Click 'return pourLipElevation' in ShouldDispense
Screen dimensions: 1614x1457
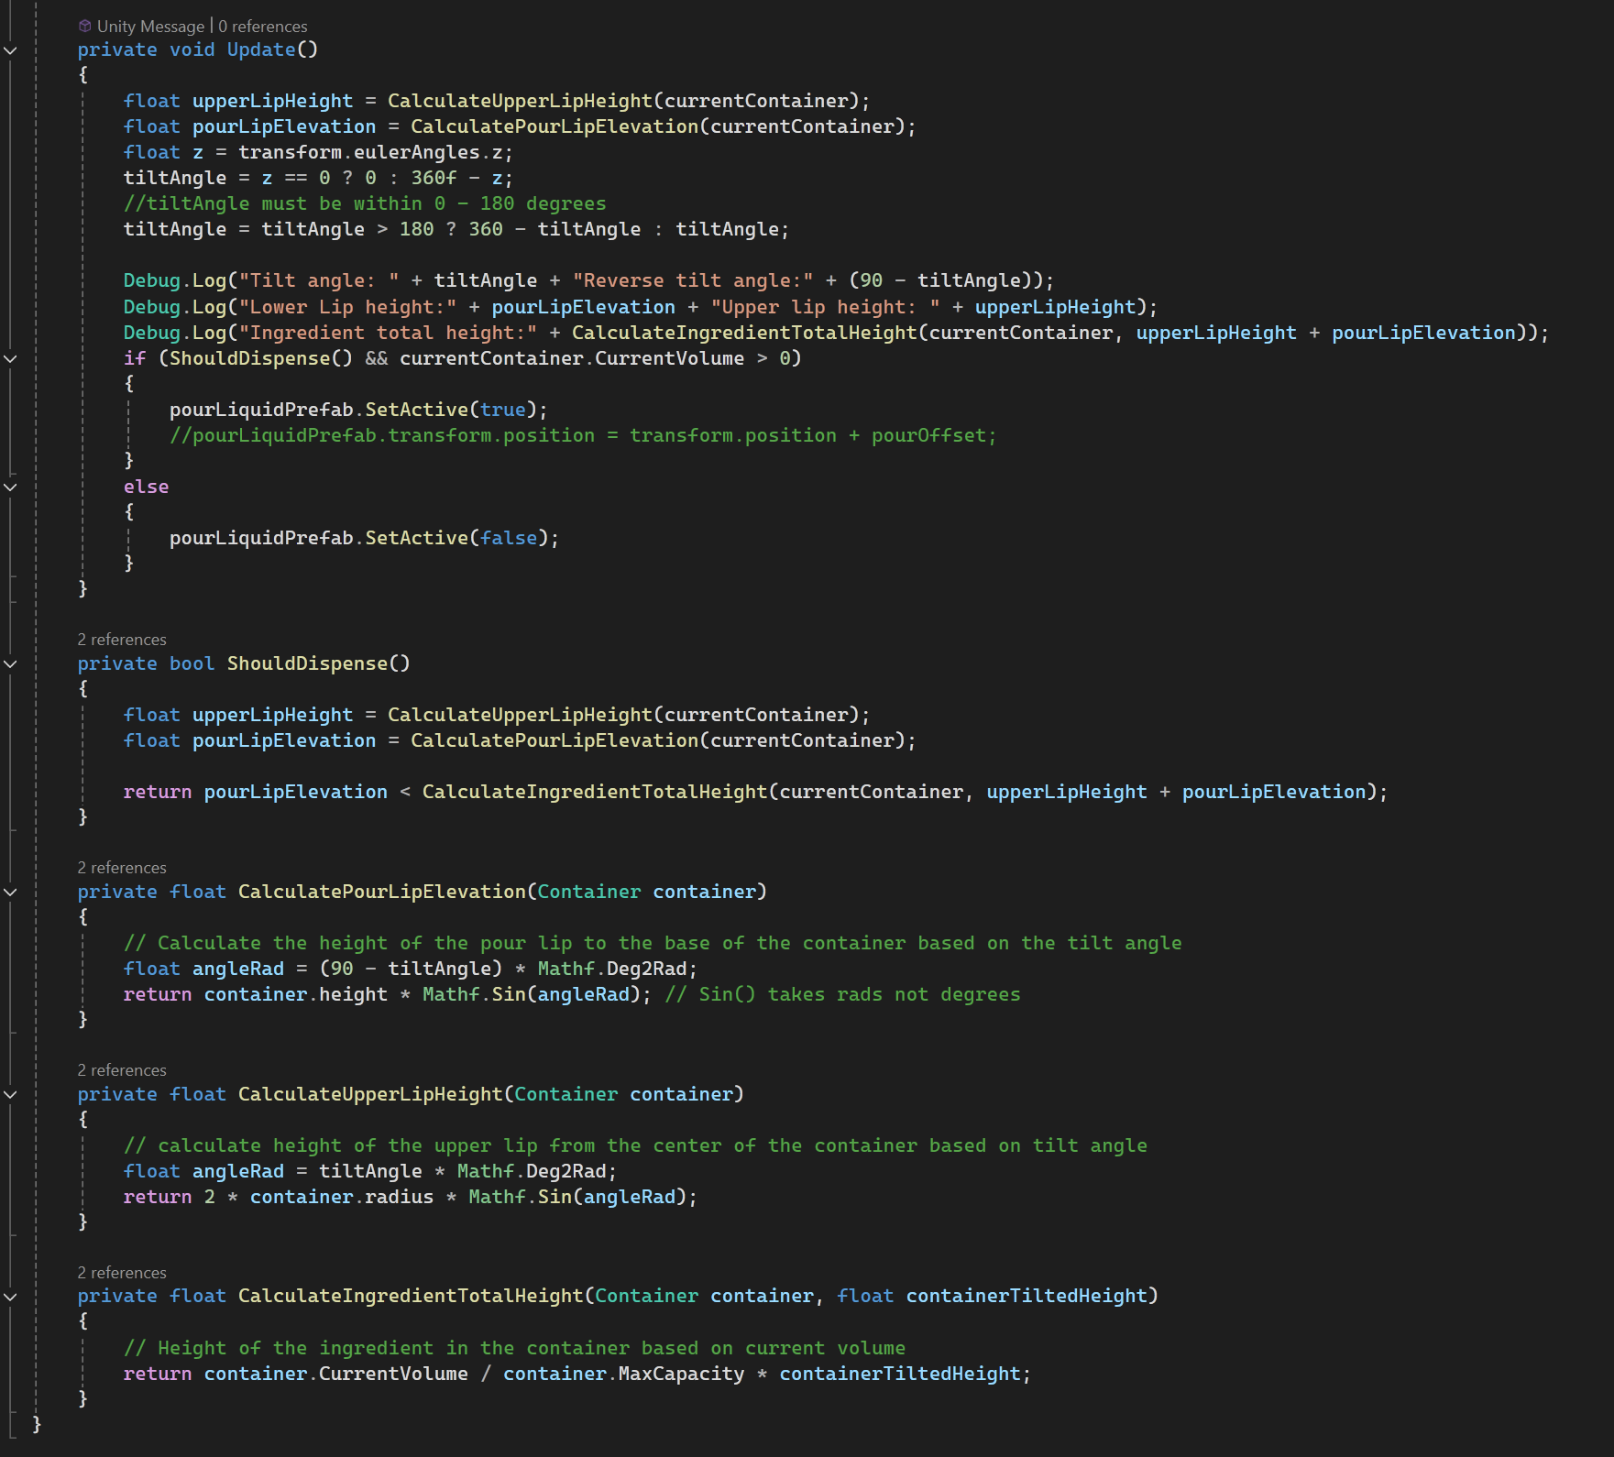pyautogui.click(x=256, y=792)
